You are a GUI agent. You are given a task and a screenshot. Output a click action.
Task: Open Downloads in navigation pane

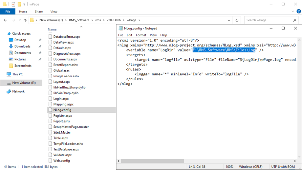(x=22, y=46)
